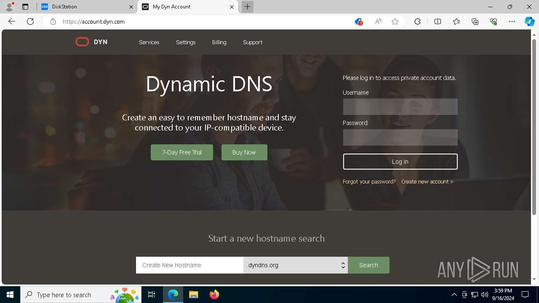
Task: Open the Create new account link
Action: tap(427, 182)
